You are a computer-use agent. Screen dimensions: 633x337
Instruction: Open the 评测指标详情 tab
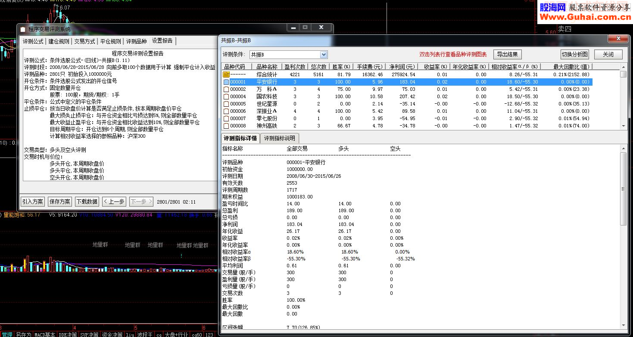click(240, 138)
